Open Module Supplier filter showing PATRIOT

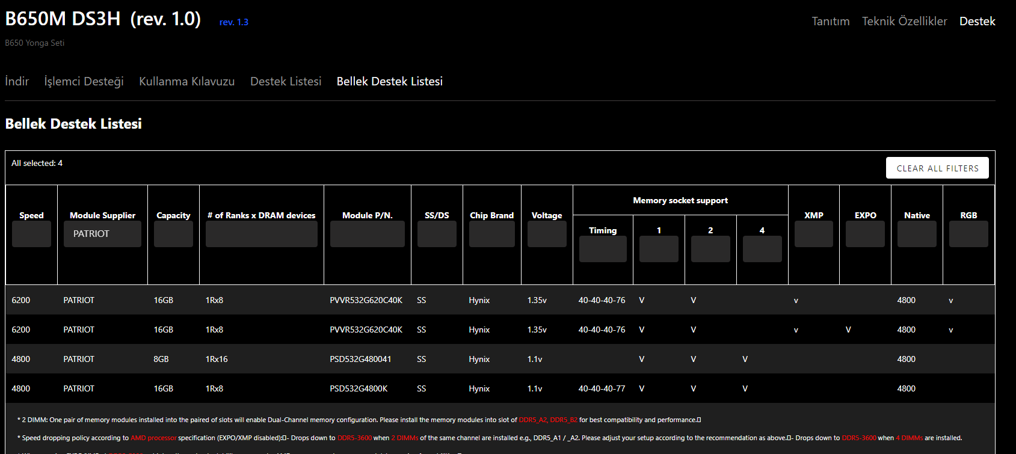tap(102, 234)
